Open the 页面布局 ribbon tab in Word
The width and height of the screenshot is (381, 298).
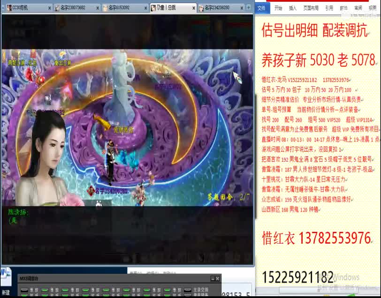coord(311,8)
